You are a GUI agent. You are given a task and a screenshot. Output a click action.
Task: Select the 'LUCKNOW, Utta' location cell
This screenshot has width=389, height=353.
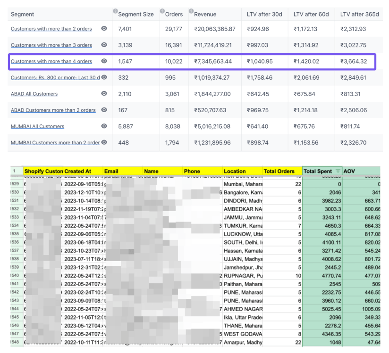(x=243, y=234)
